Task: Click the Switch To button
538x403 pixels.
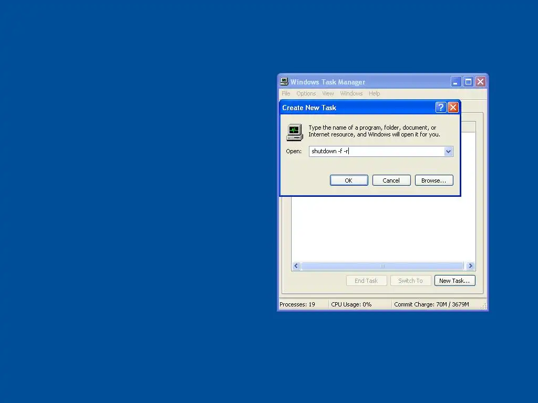Action: pyautogui.click(x=410, y=281)
